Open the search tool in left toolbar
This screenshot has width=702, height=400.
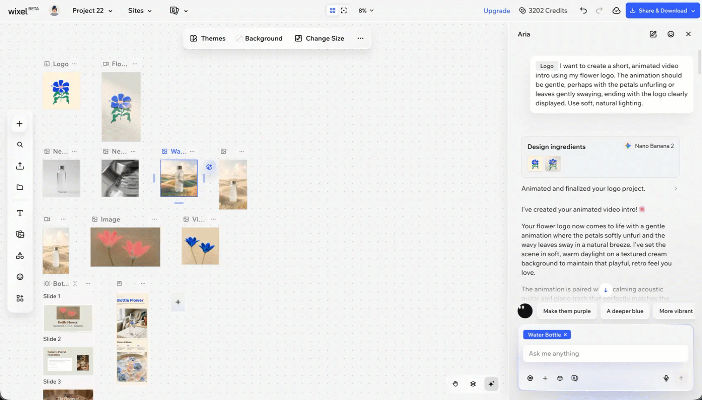pyautogui.click(x=20, y=145)
